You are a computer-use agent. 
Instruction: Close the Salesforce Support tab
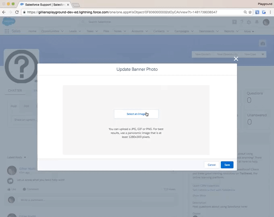[x=68, y=5]
